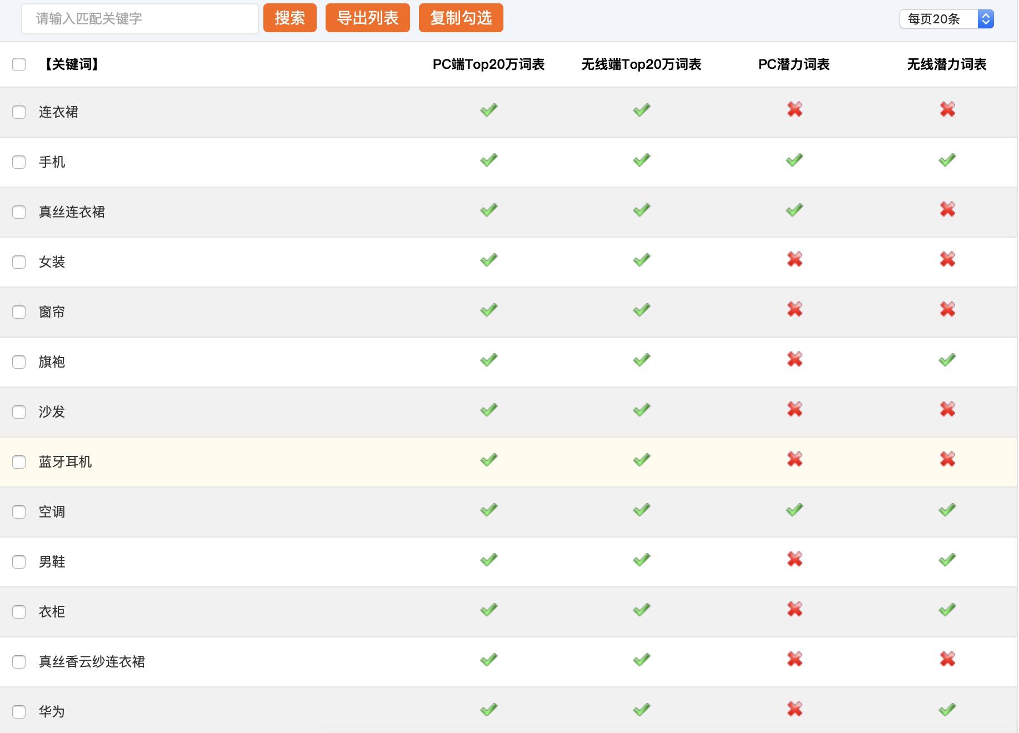The image size is (1019, 733).
Task: Click the red cross for 华为 under PC潜力词表
Action: tap(795, 709)
